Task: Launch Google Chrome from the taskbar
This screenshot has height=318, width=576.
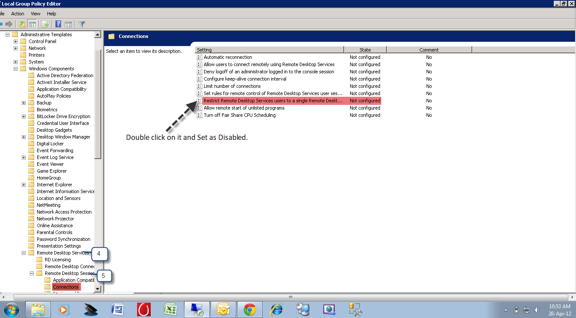Action: pos(250,309)
